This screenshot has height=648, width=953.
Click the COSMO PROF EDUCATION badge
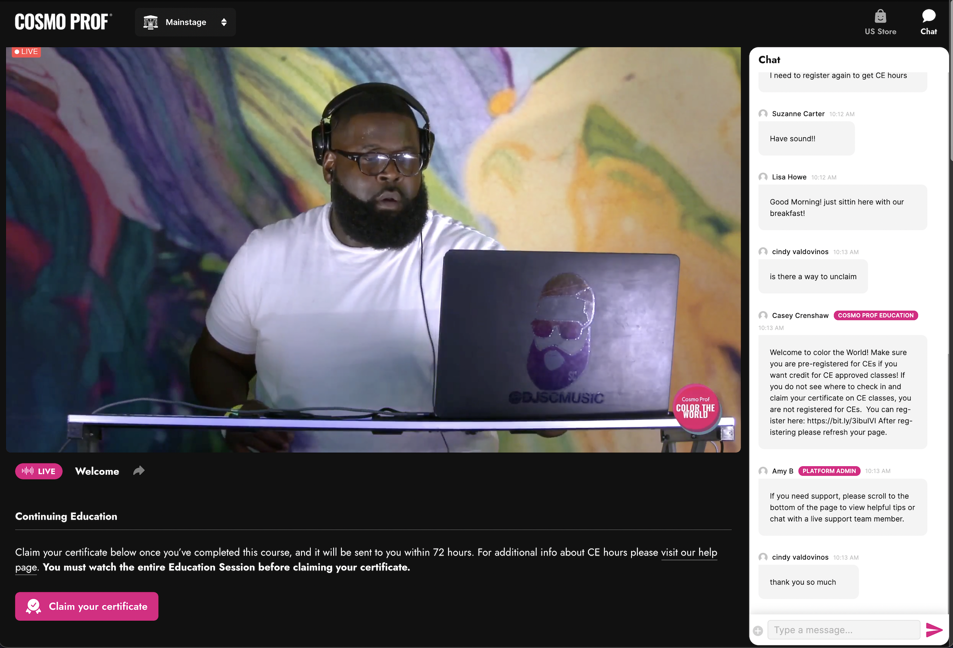tap(876, 315)
